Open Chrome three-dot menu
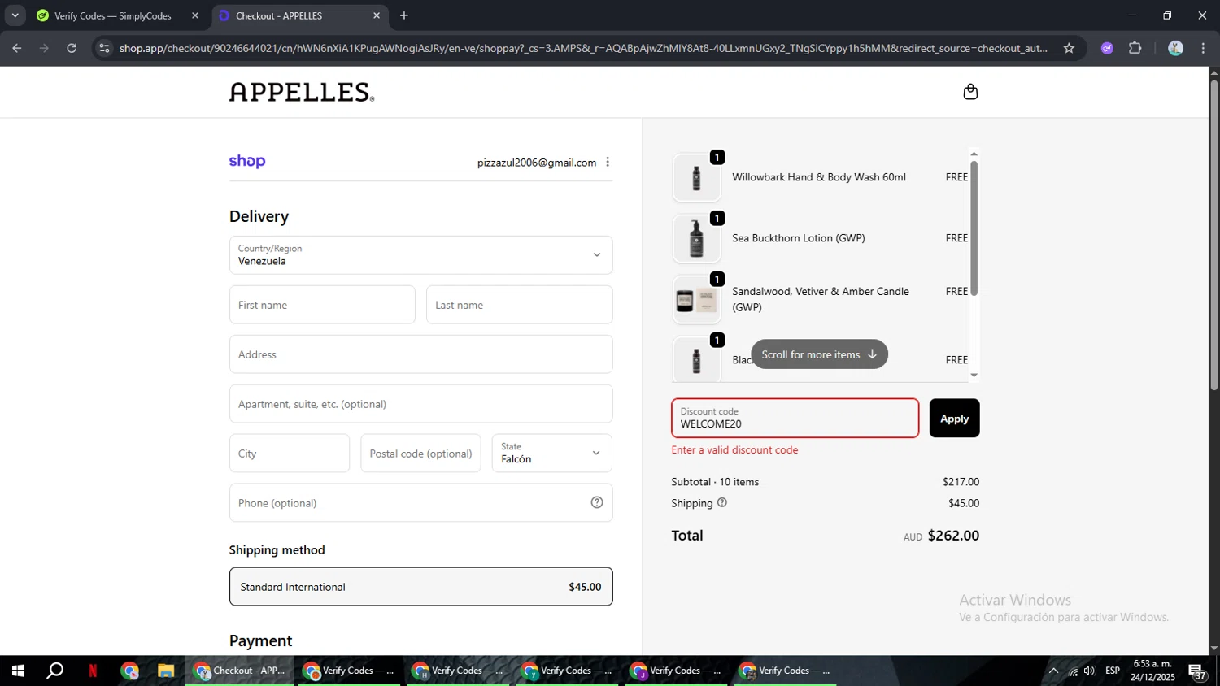 click(1203, 48)
